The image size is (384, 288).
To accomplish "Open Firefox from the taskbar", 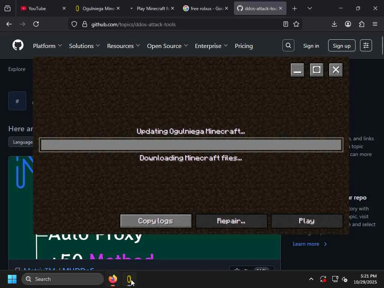I will pyautogui.click(x=112, y=279).
